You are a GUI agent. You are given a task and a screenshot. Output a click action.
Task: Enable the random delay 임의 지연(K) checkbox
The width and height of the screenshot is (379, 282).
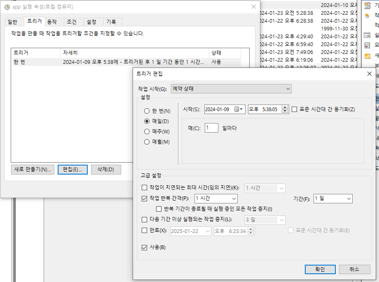144,187
